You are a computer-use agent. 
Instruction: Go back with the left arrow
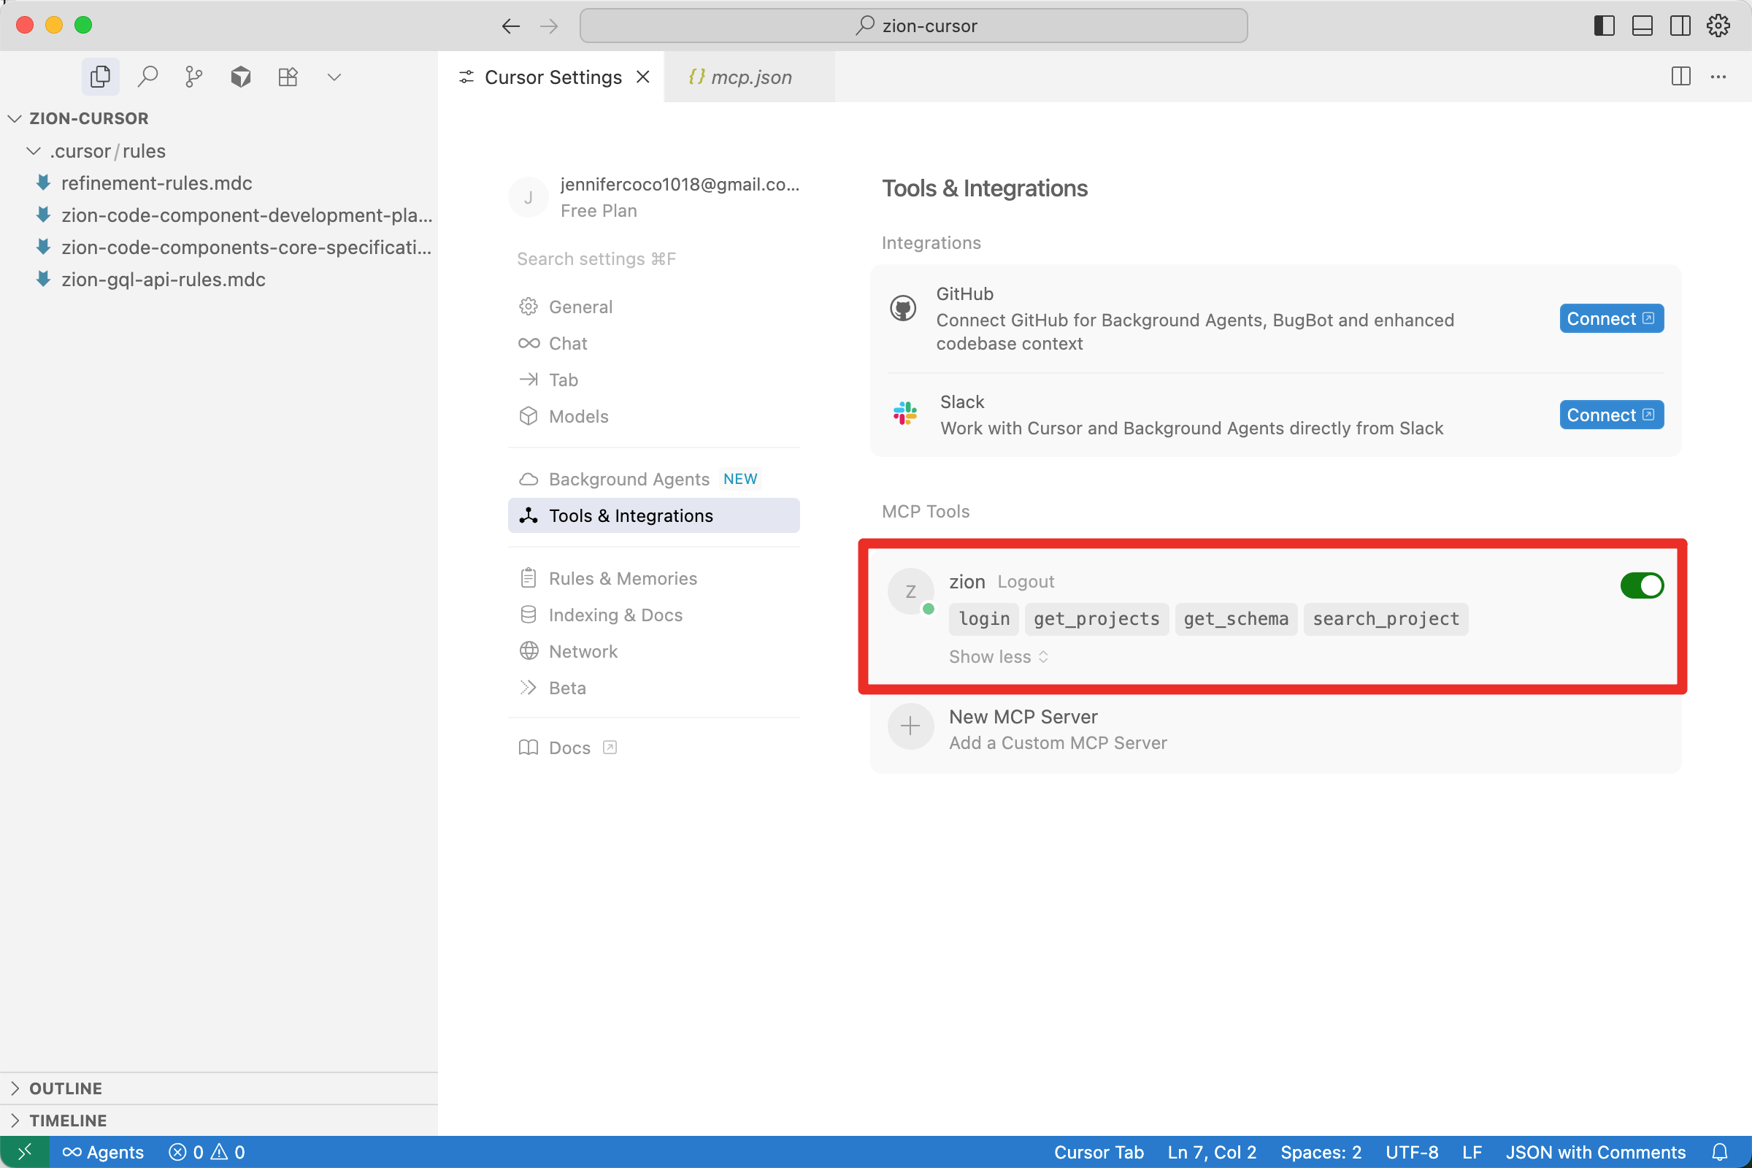pos(510,26)
